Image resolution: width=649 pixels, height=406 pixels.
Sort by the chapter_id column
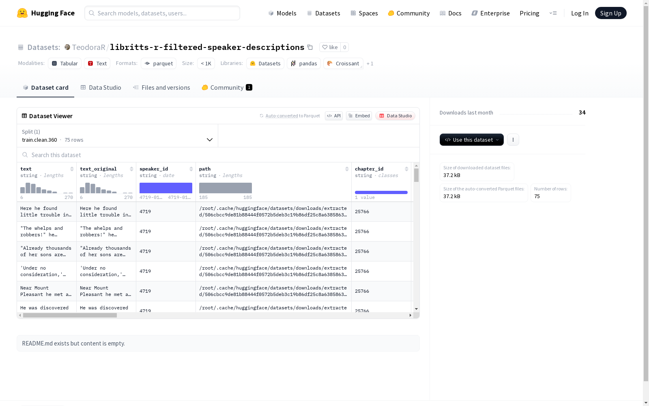point(406,169)
